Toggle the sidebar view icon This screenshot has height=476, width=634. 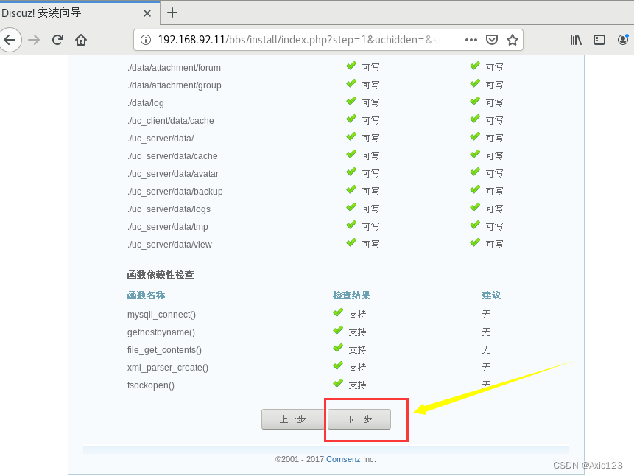[x=599, y=40]
